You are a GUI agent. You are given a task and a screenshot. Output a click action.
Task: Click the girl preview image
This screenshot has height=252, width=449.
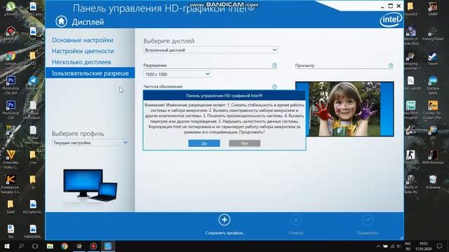[344, 109]
